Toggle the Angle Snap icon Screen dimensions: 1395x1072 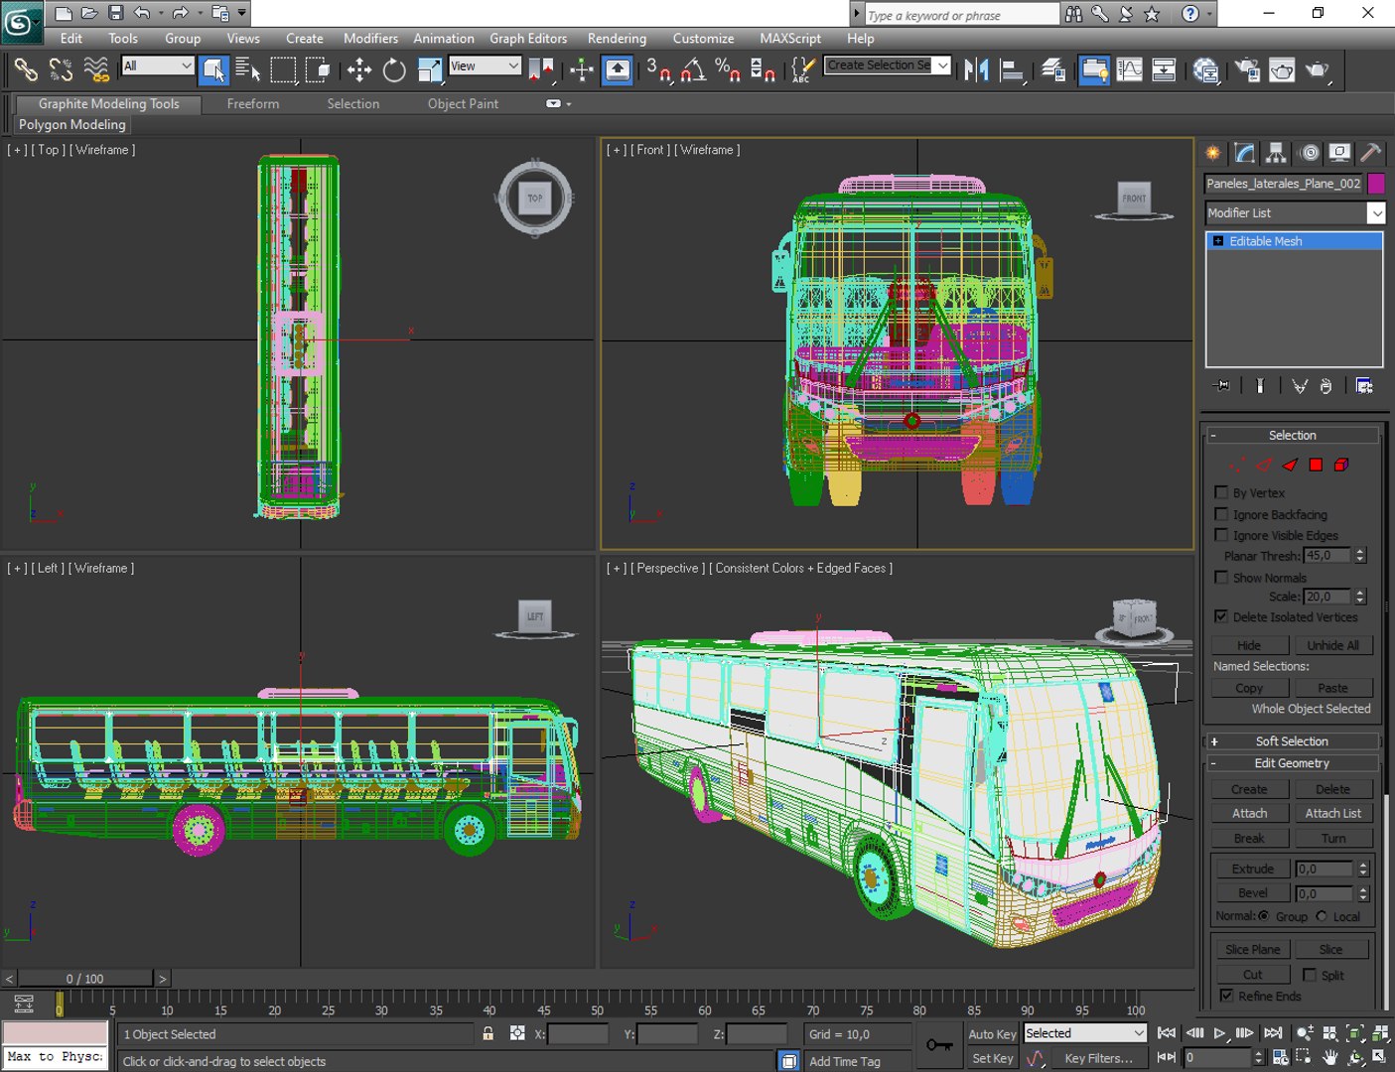click(x=693, y=69)
